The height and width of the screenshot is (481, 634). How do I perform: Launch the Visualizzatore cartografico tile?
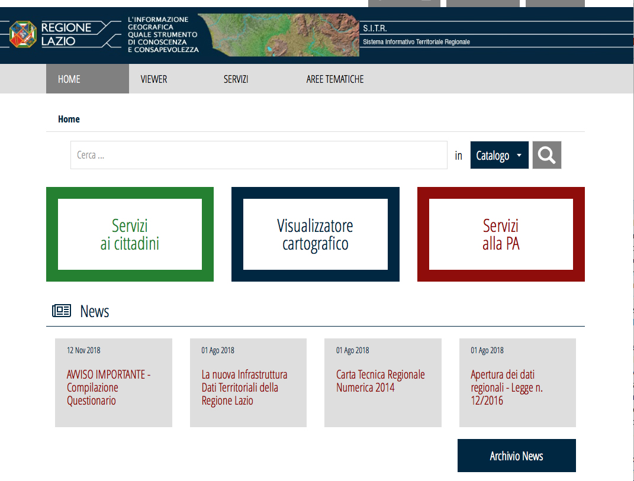click(x=315, y=234)
